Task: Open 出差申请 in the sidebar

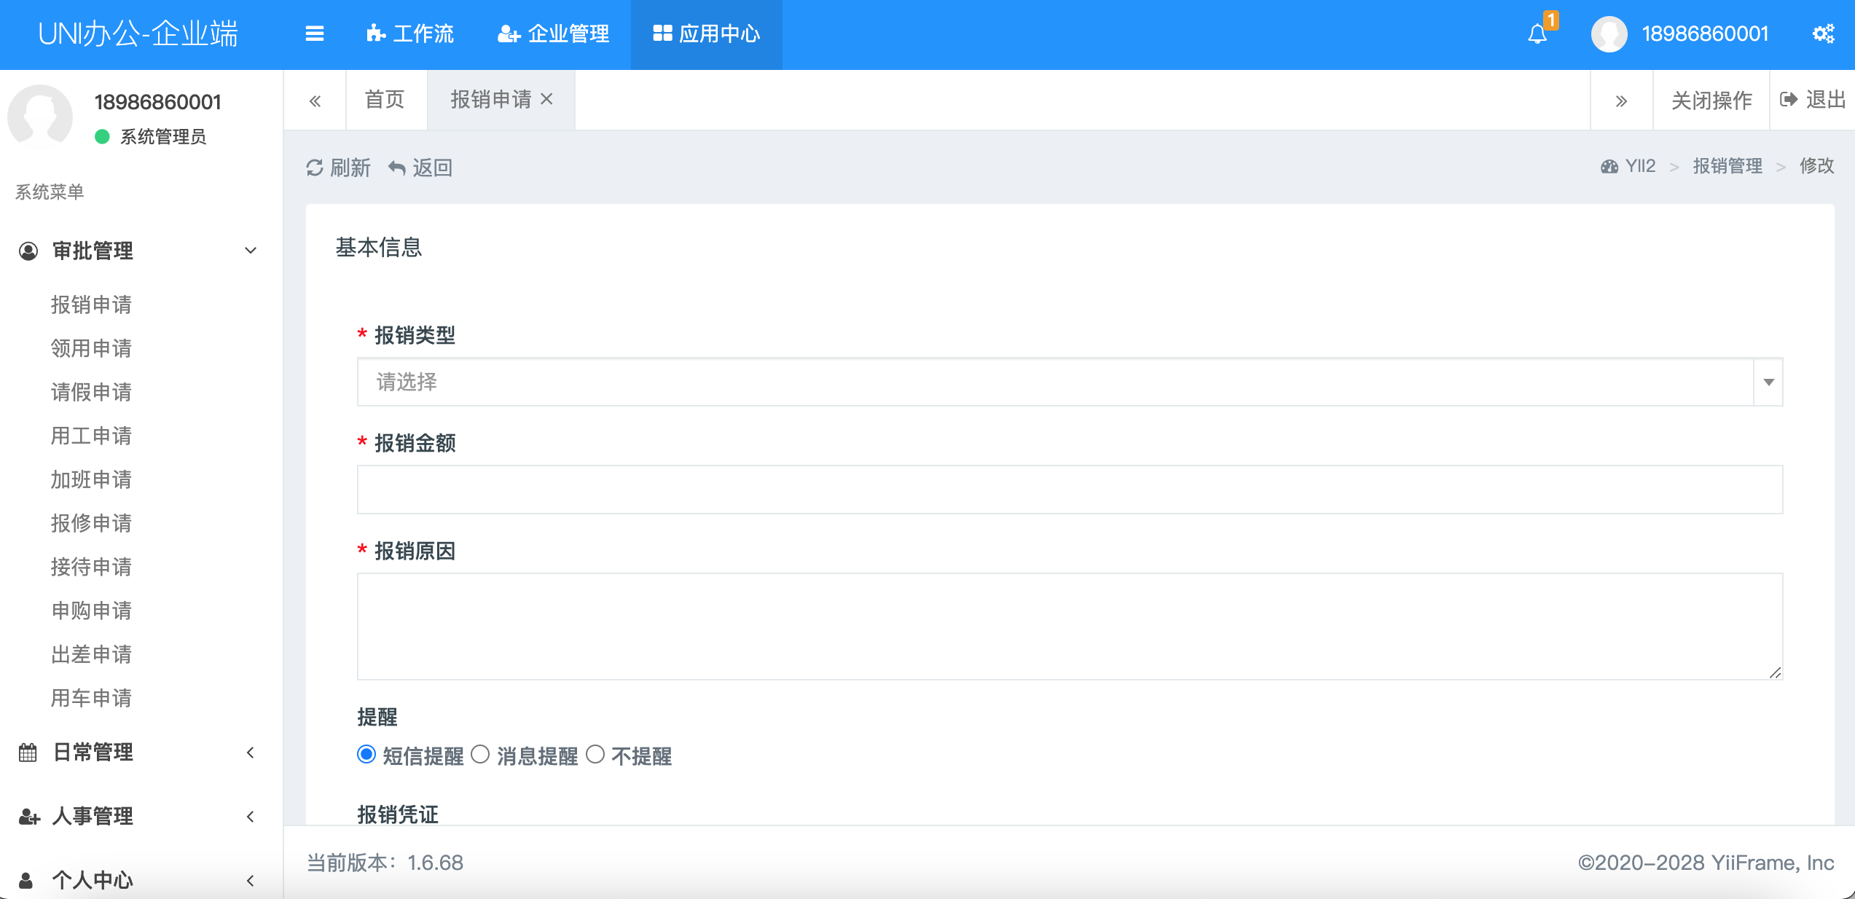Action: [x=91, y=654]
